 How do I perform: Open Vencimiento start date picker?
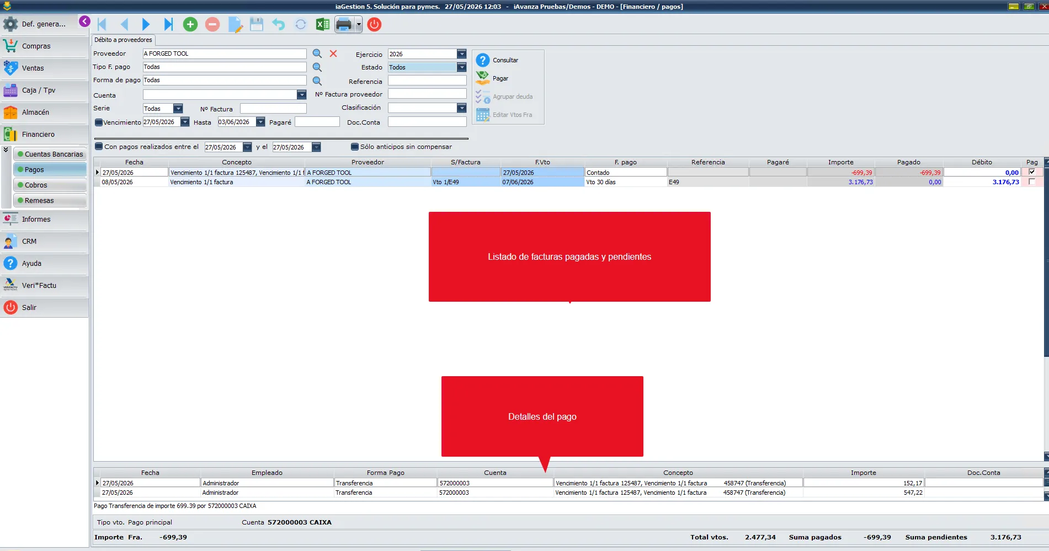coord(185,122)
